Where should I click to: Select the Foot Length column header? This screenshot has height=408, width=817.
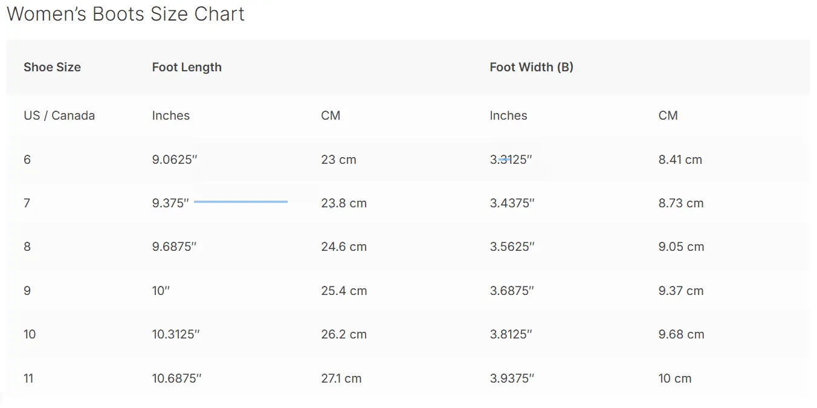(x=187, y=67)
